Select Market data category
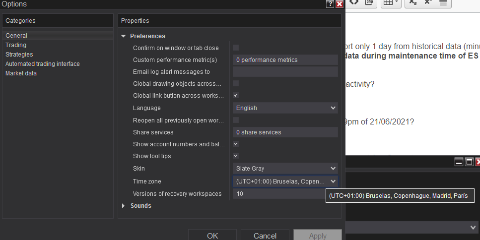The height and width of the screenshot is (240, 480). pyautogui.click(x=21, y=73)
